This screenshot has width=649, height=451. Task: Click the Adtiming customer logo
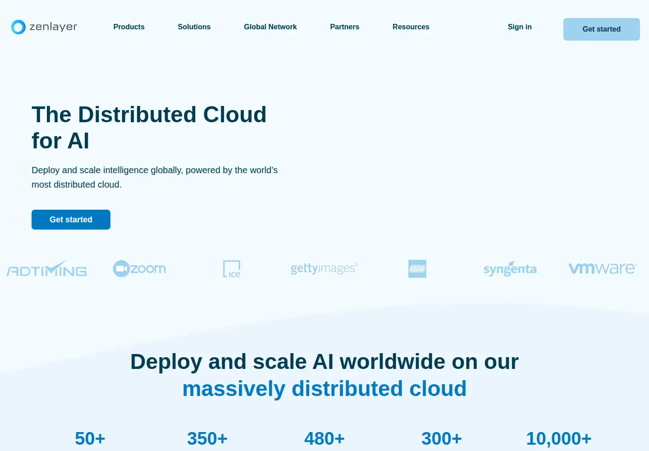46,269
